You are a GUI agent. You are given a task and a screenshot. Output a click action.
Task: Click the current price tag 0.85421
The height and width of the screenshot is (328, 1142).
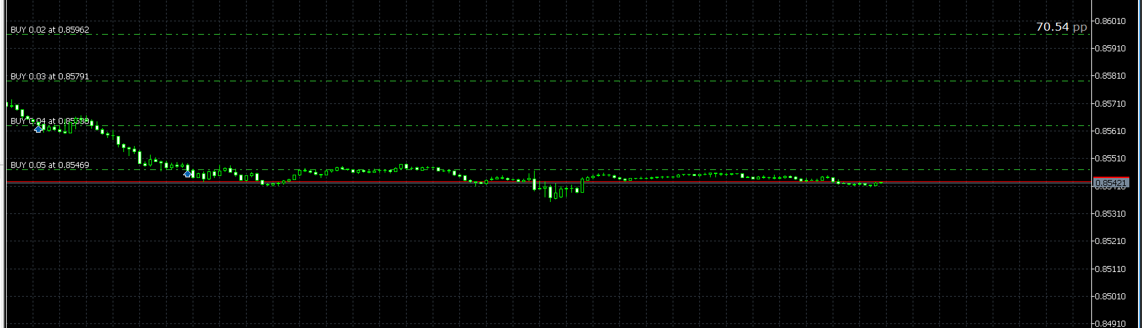tap(1111, 183)
